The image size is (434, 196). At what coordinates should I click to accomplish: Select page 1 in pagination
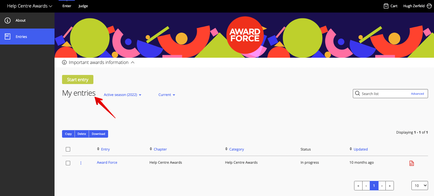374,186
